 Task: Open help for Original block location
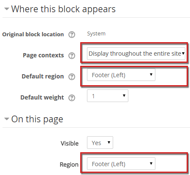72,35
